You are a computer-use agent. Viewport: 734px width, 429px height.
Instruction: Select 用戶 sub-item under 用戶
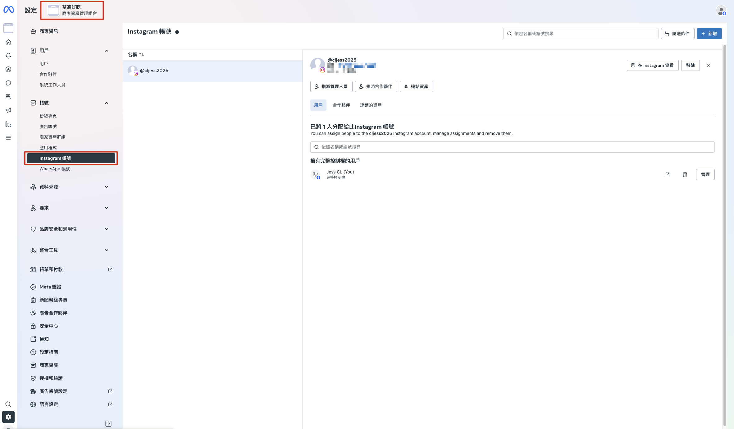coord(44,64)
